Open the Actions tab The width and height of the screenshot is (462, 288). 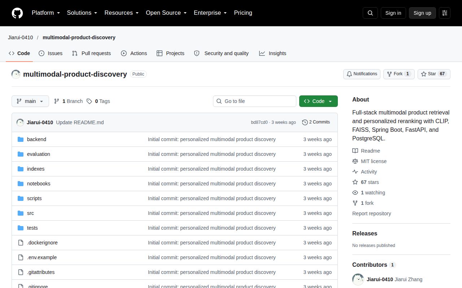(x=134, y=53)
